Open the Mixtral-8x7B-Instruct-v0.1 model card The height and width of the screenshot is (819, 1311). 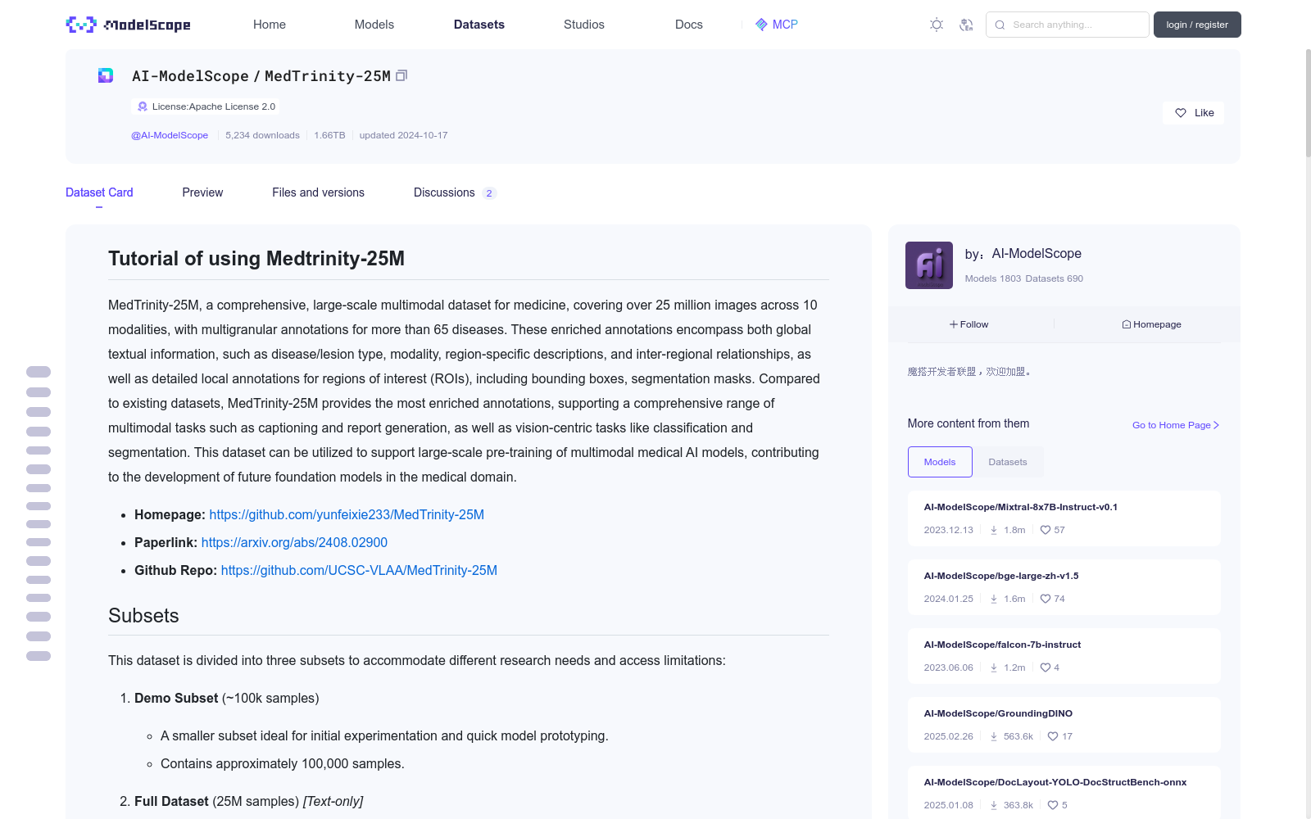click(1064, 518)
